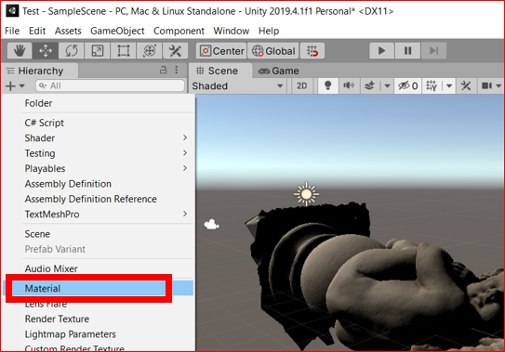Expand the Shader submenu
The width and height of the screenshot is (505, 352).
point(99,138)
